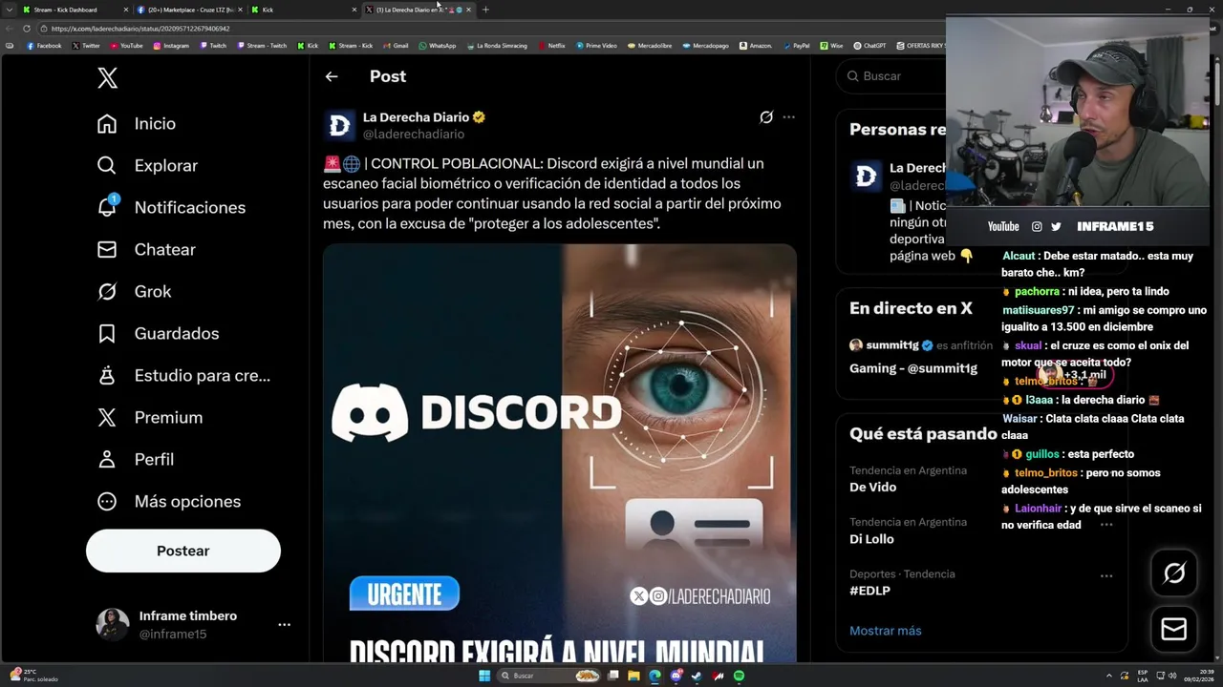Open ChatGPT bookmark
This screenshot has width=1223, height=687.
tap(869, 46)
